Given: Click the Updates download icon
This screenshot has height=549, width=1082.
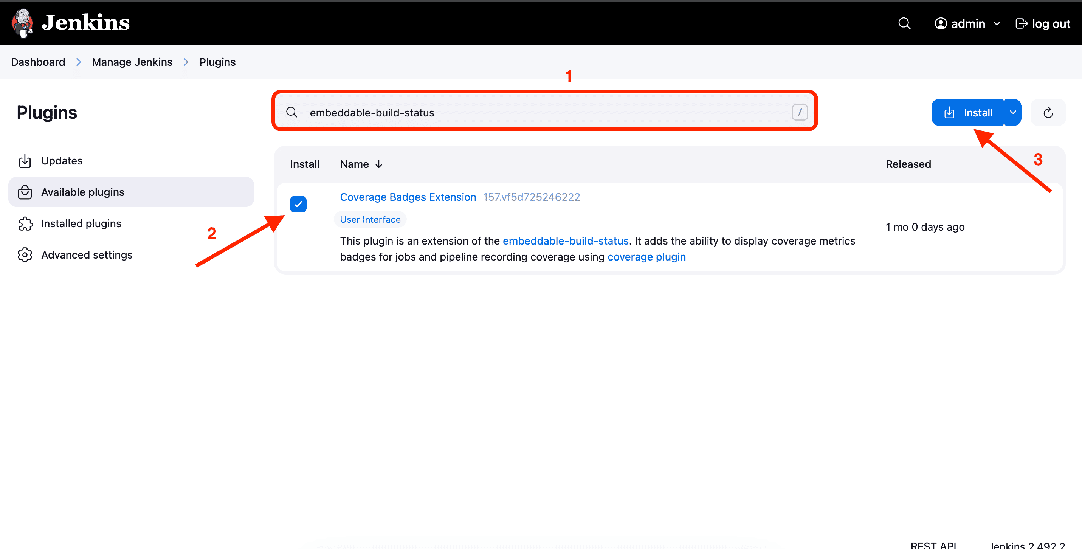Looking at the screenshot, I should [x=25, y=161].
